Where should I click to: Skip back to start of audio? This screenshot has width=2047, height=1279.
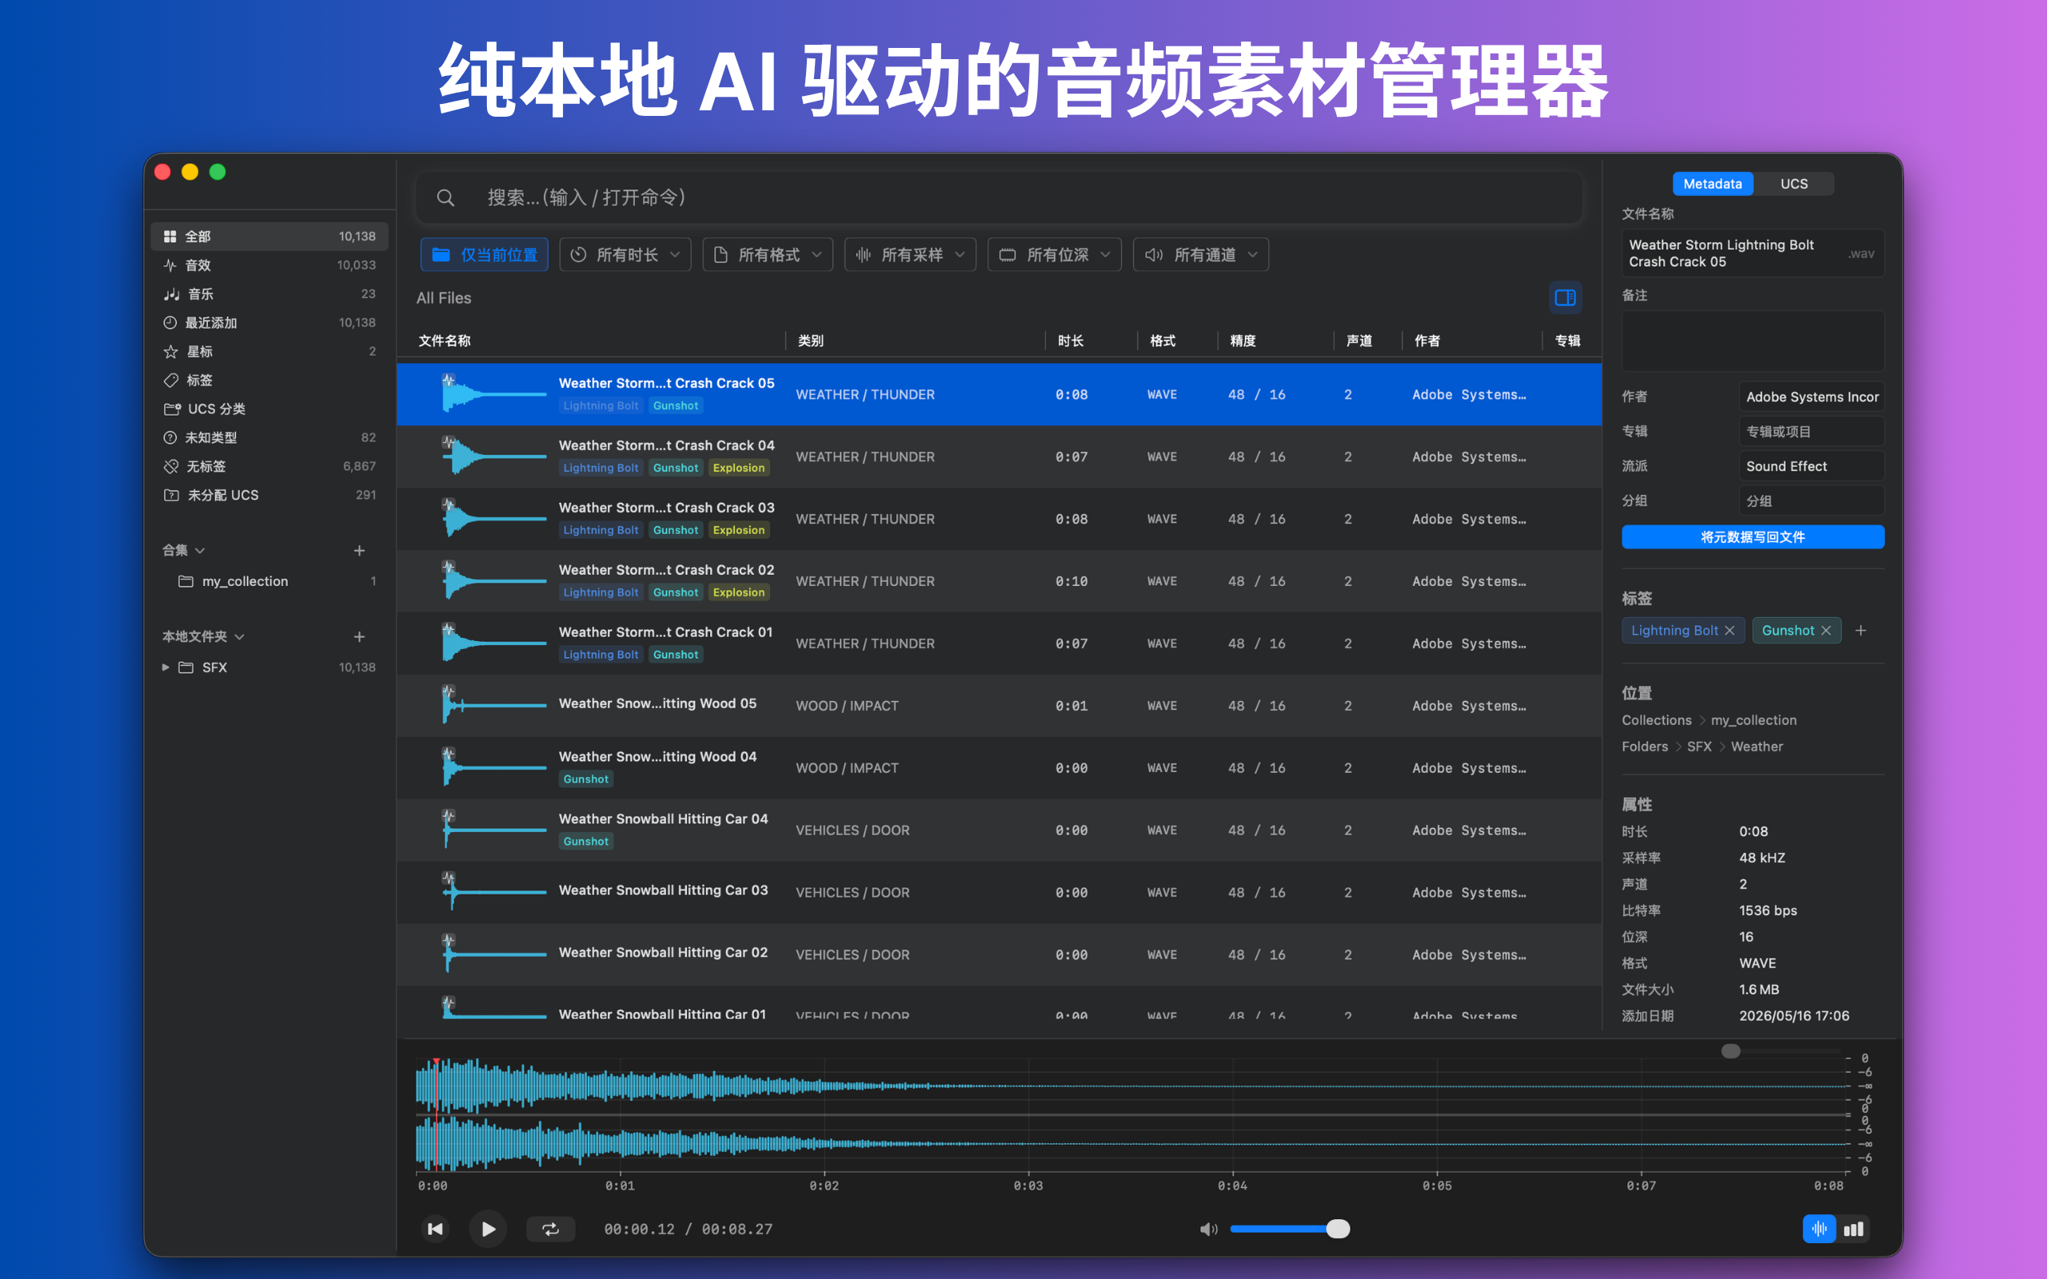[x=436, y=1229]
